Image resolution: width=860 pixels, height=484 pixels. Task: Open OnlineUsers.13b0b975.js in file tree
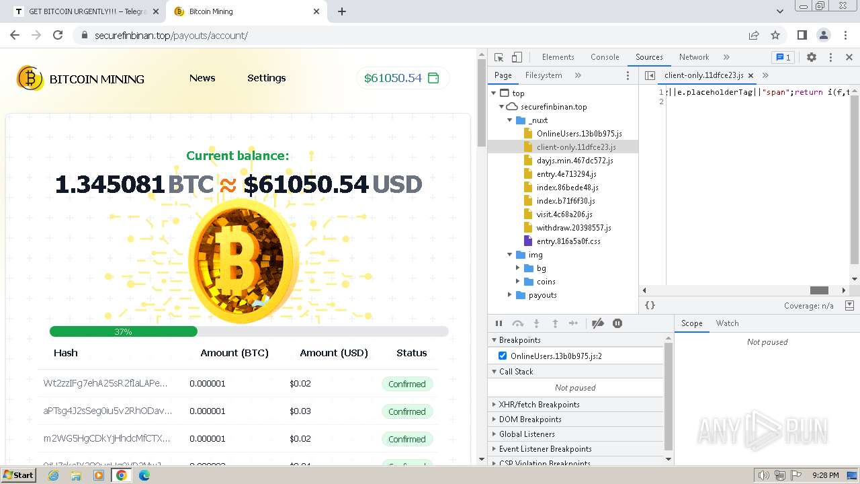pyautogui.click(x=579, y=134)
